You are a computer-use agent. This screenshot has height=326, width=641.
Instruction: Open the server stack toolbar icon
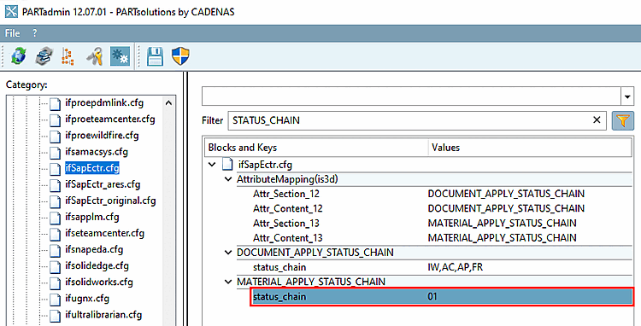click(44, 56)
